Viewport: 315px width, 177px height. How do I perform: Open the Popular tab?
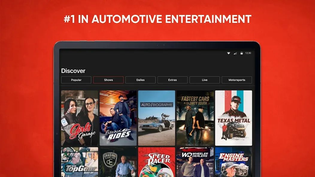(76, 80)
